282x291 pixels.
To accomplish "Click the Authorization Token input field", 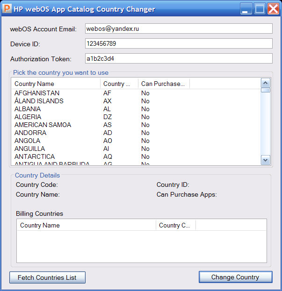I will [x=178, y=58].
